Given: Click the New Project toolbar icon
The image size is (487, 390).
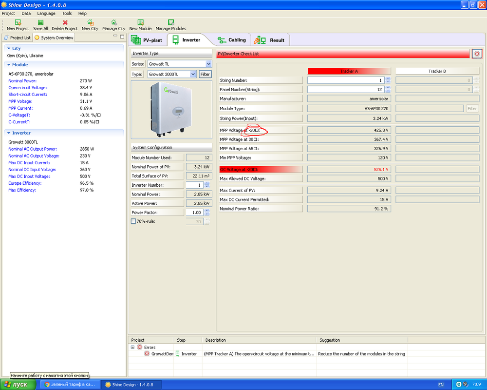Looking at the screenshot, I should click(x=18, y=22).
